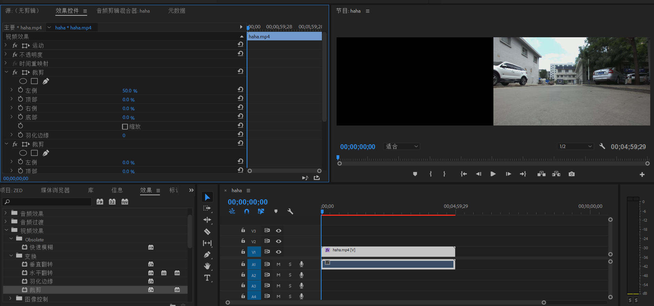
Task: Toggle track lock on V1
Action: click(x=243, y=252)
